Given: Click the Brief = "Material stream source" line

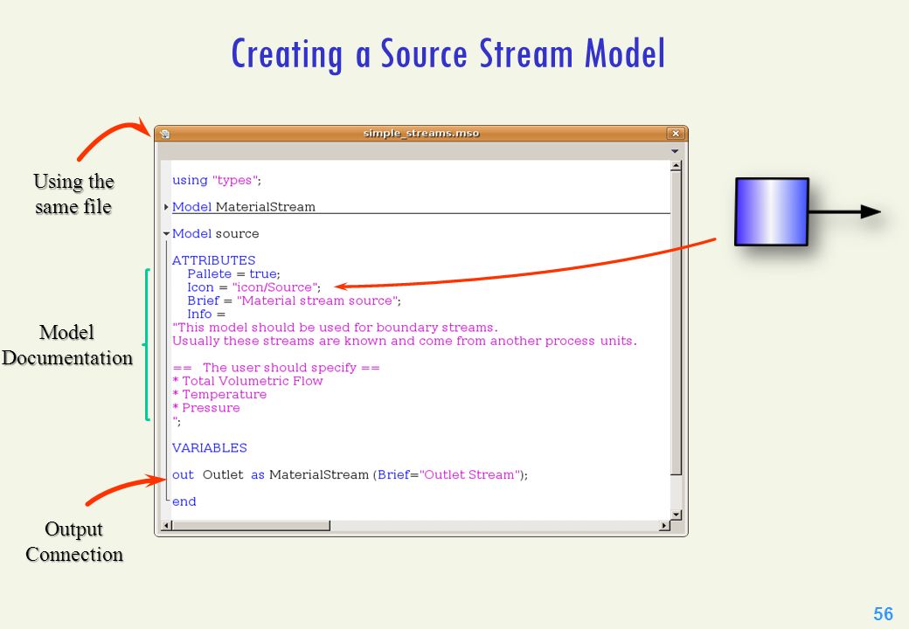Looking at the screenshot, I should point(294,301).
